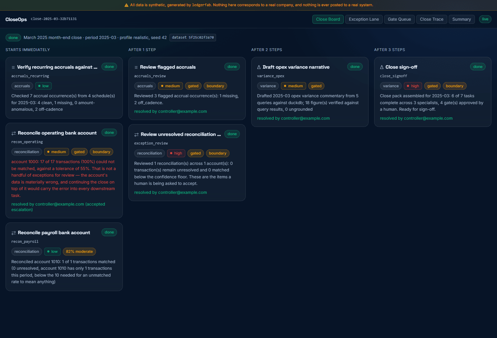This screenshot has width=497, height=338.
Task: Click the done status on Close sign-off card
Action: click(x=478, y=67)
